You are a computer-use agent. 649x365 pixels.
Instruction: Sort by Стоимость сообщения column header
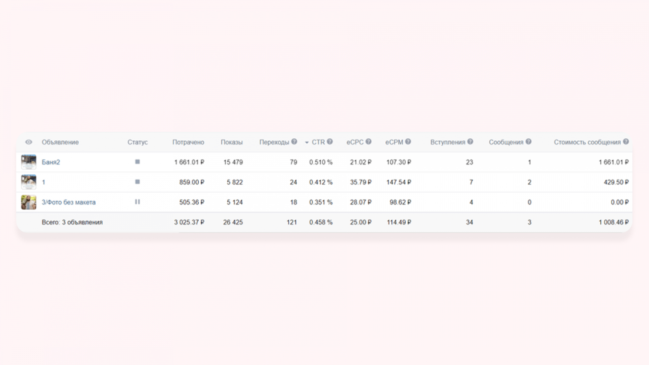point(587,142)
